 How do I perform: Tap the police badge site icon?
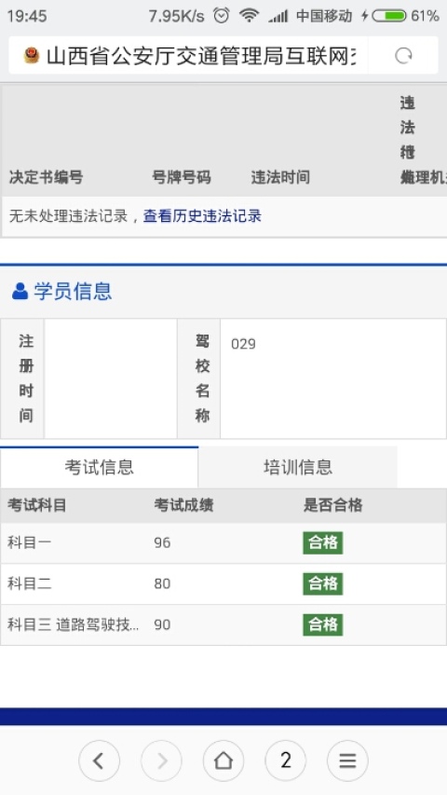pos(32,56)
